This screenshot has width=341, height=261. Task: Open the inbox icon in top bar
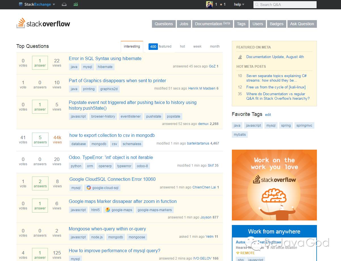[x=64, y=5]
